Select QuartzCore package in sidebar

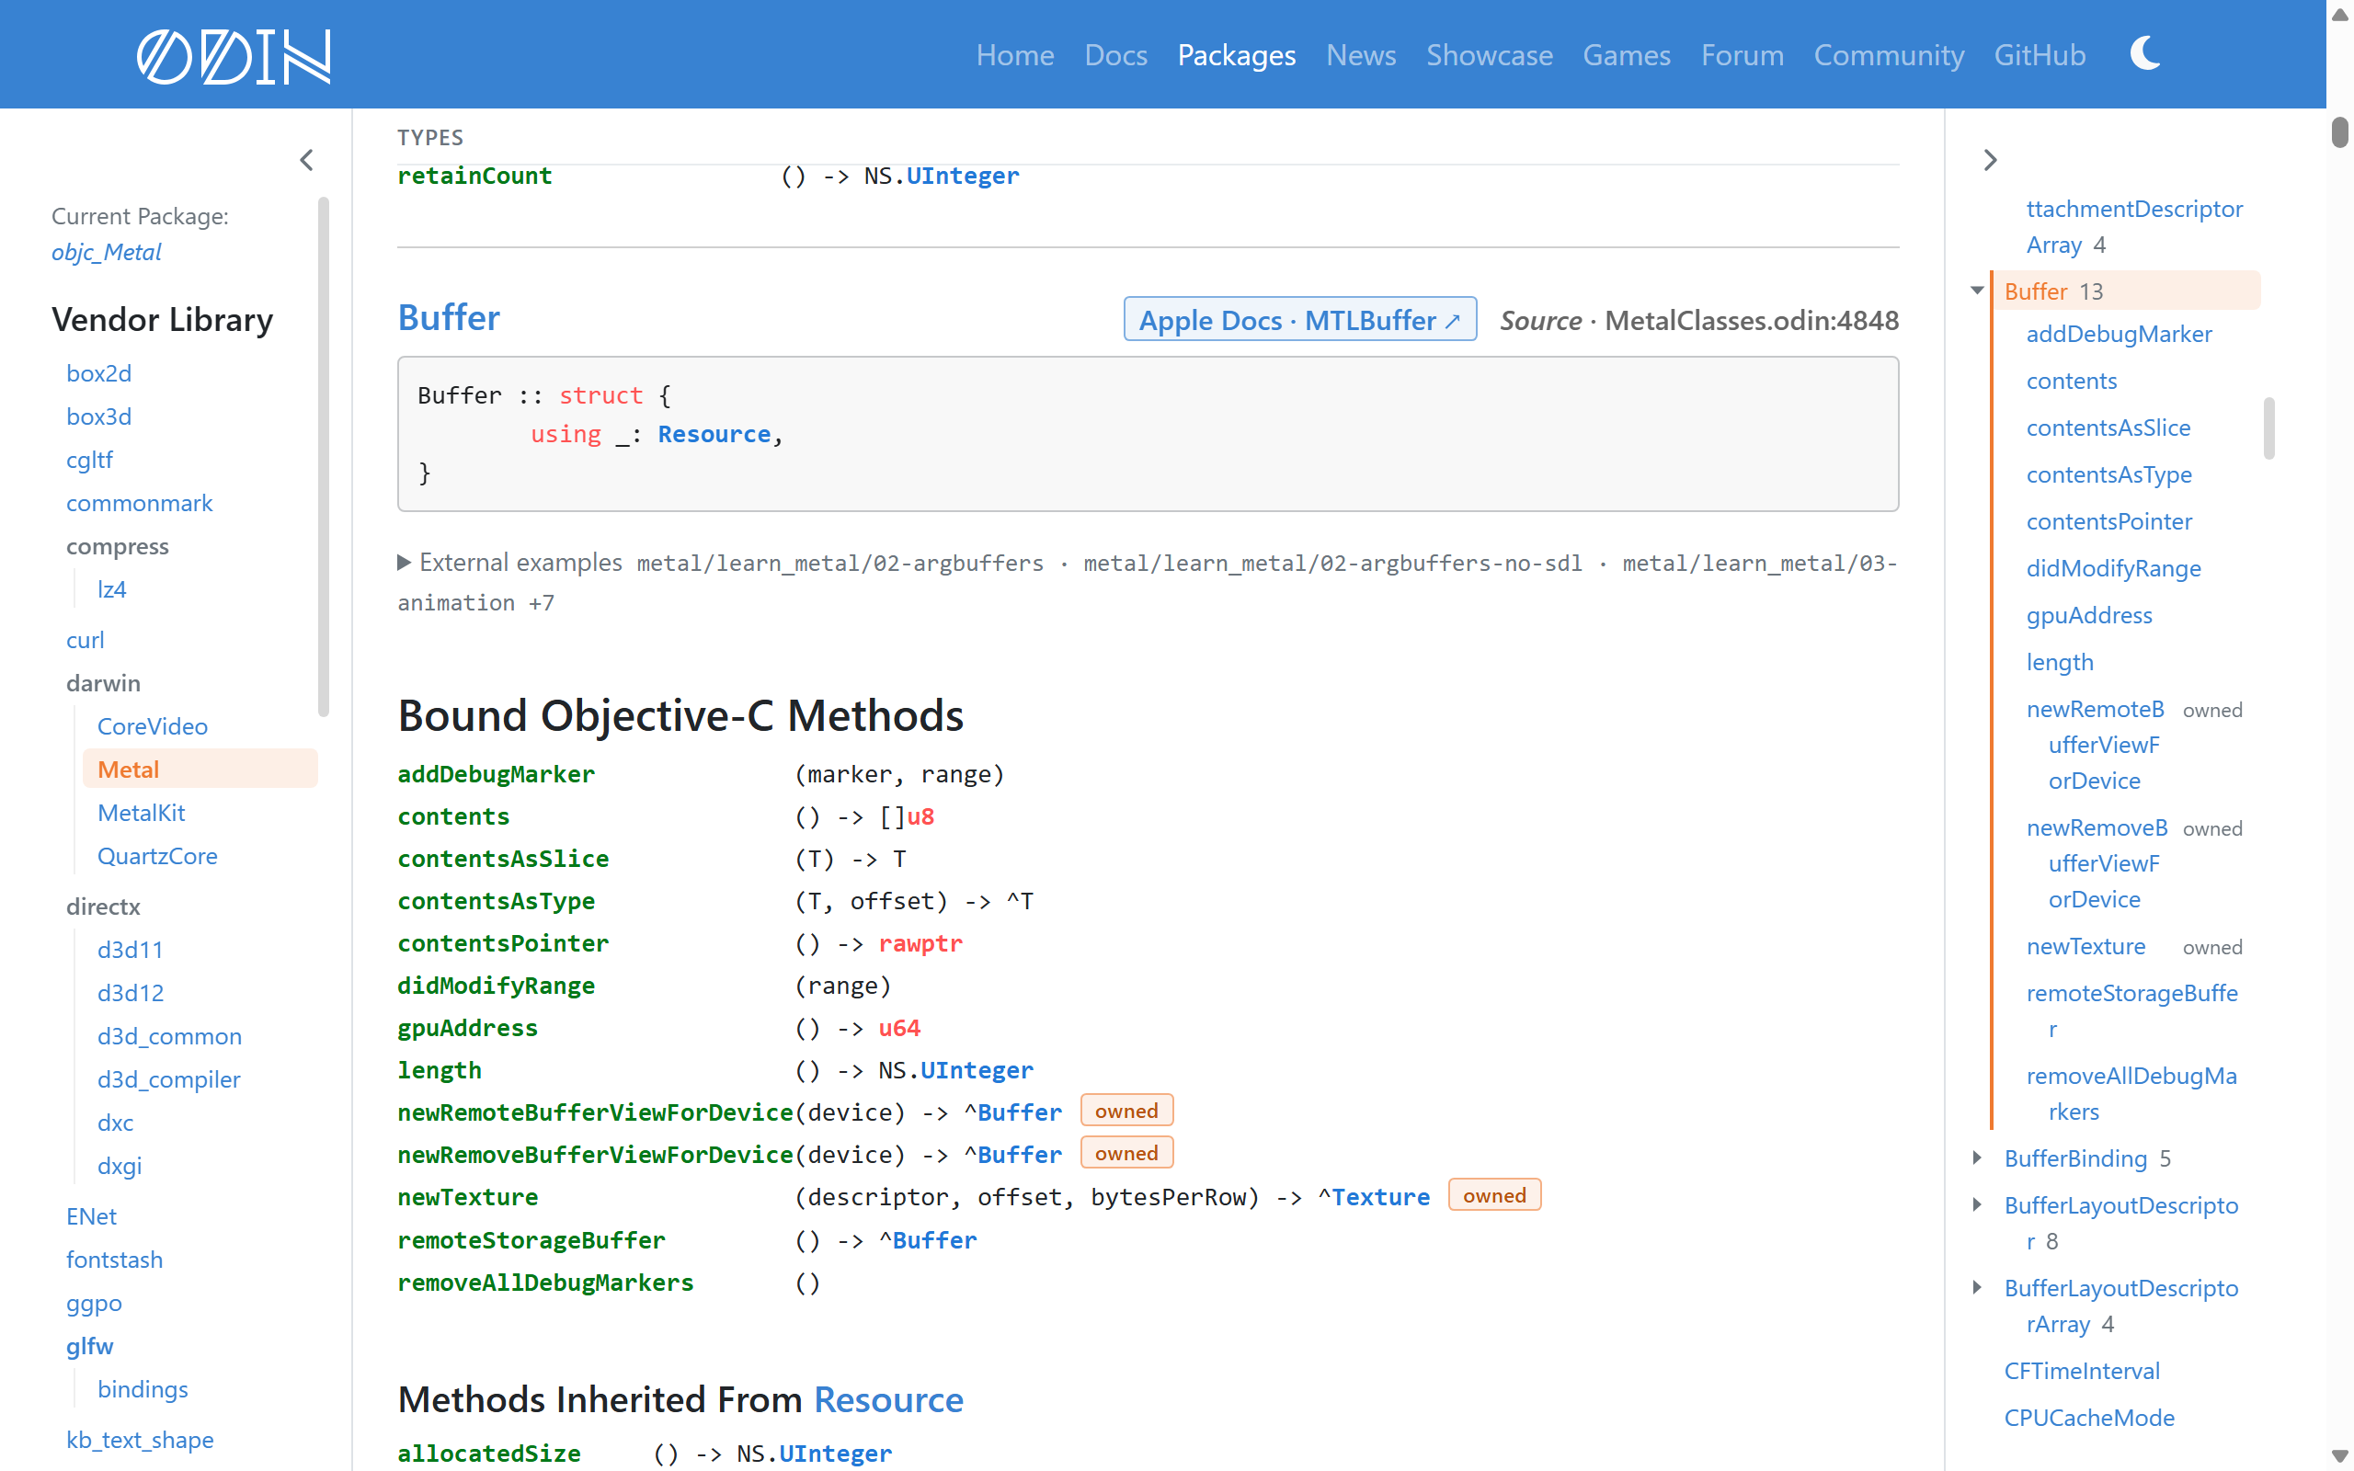157,855
